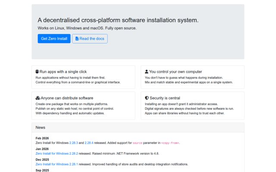The image size is (276, 172).
Task: Click the 'Feb 2026' news date
Action: point(42,138)
